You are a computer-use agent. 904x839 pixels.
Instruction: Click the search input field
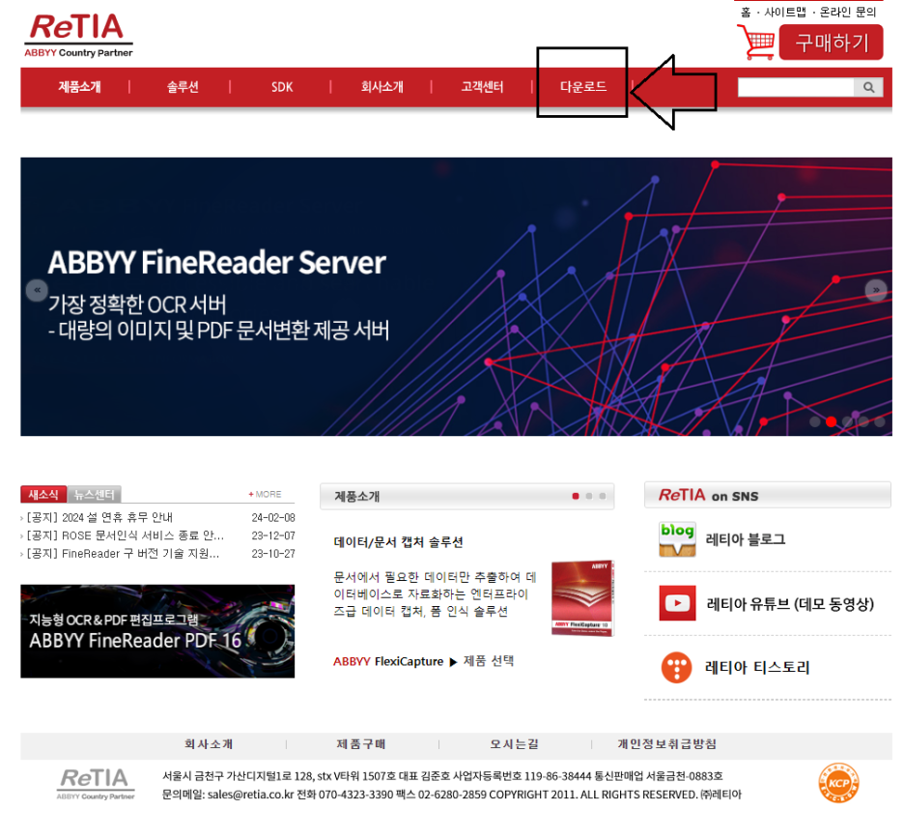(x=796, y=87)
